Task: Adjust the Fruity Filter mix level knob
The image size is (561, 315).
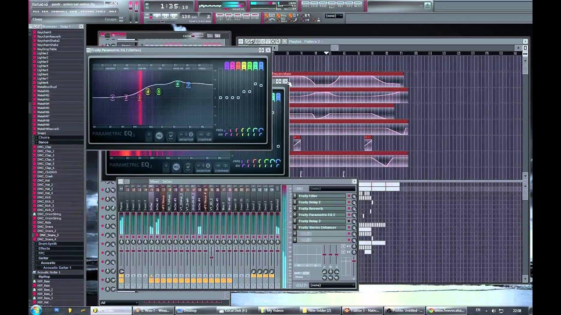Action: point(354,196)
